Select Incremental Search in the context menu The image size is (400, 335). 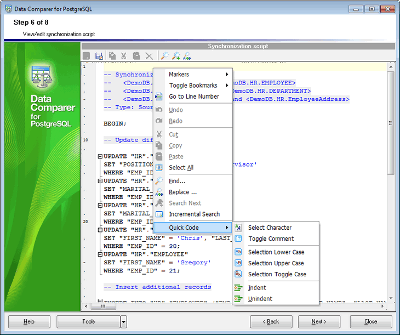[194, 214]
